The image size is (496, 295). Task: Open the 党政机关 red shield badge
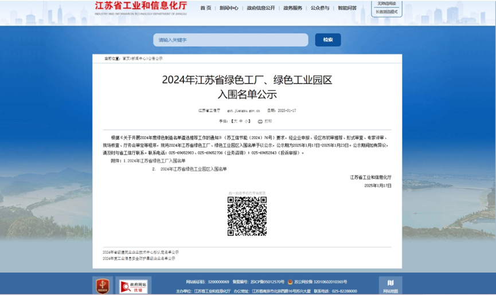[103, 286]
